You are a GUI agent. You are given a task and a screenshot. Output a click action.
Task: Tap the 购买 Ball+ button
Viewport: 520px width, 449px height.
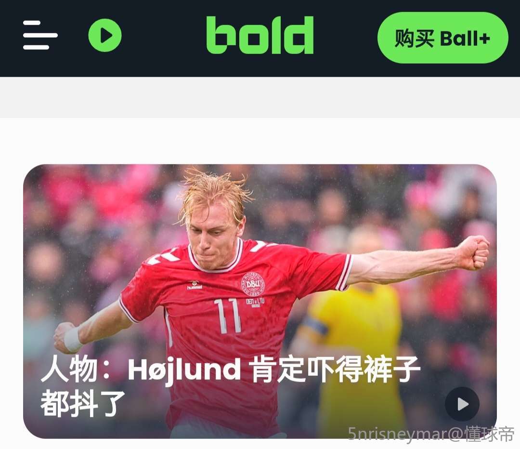[x=442, y=38]
